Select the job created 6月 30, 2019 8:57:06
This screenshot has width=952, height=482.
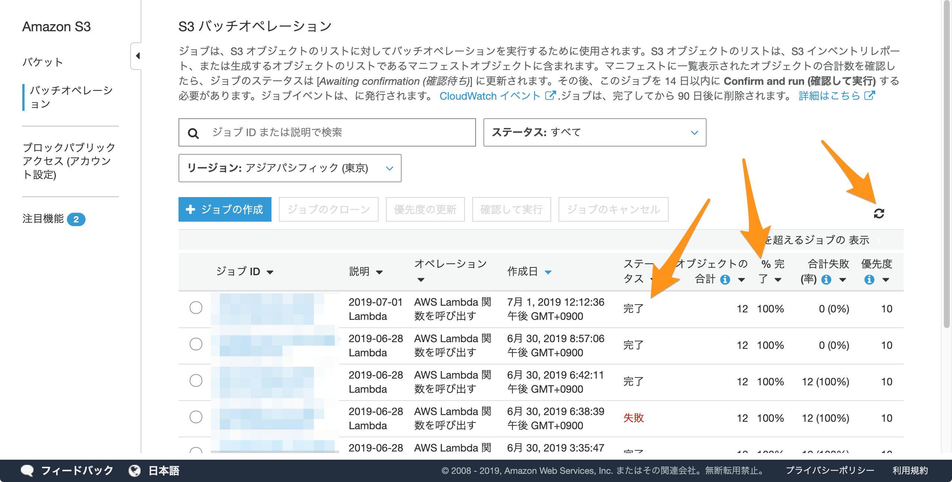point(196,344)
